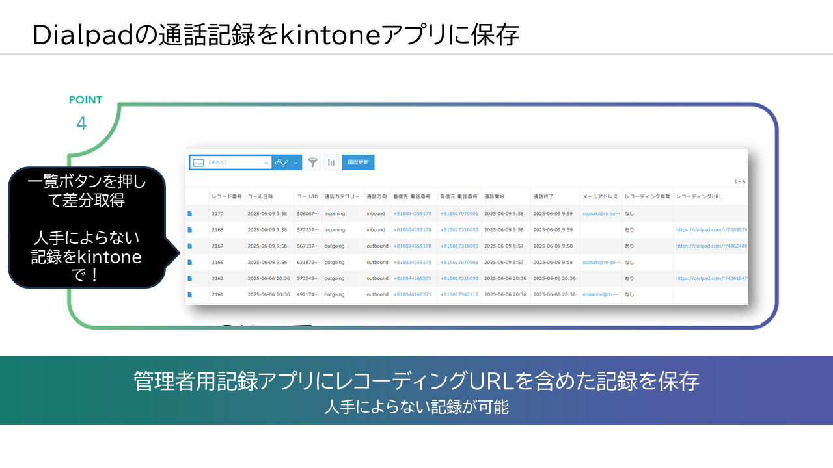Click caller number +815017542117

tap(459, 294)
